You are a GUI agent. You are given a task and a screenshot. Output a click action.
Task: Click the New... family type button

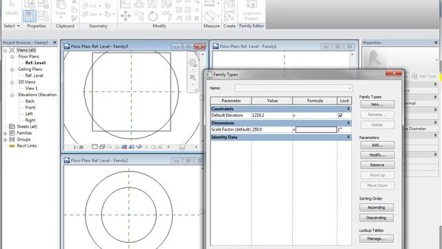click(x=377, y=104)
